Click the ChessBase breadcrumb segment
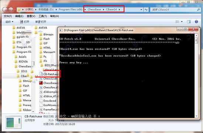 [94, 10]
